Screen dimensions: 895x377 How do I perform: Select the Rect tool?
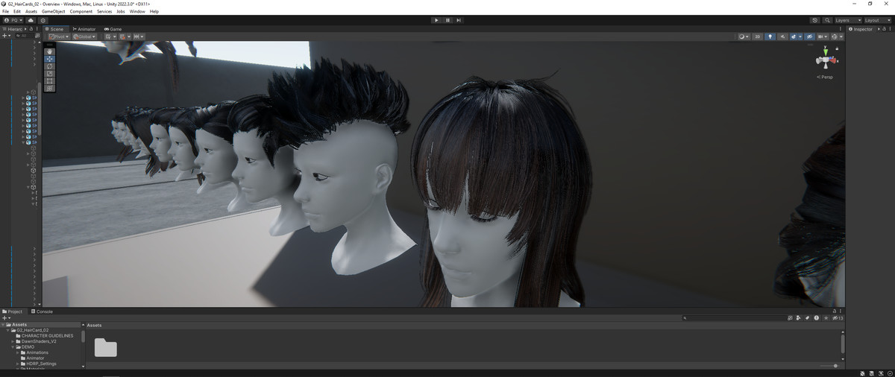pos(49,81)
